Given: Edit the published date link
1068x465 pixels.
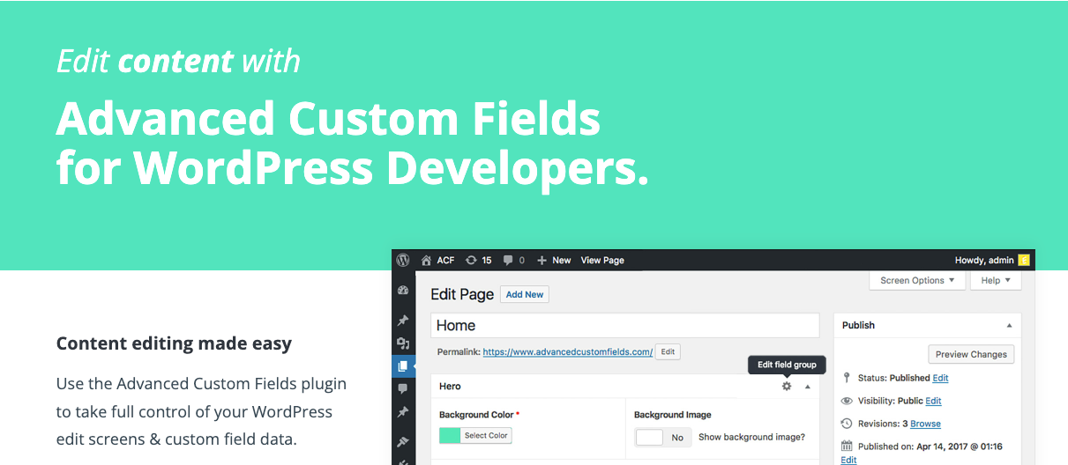Looking at the screenshot, I should tap(848, 460).
